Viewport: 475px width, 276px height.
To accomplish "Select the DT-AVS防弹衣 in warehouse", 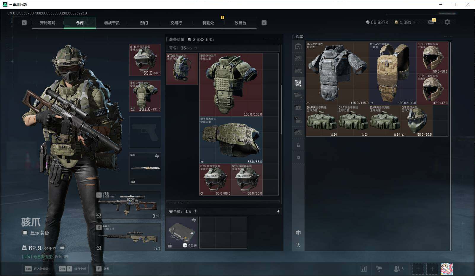I will point(393,73).
